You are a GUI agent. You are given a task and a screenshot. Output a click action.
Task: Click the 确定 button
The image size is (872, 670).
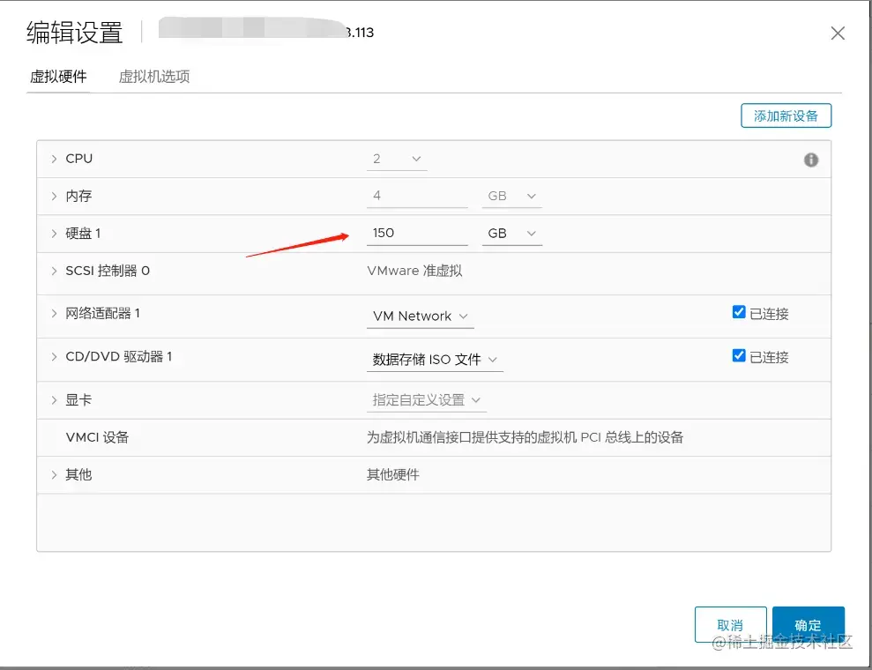click(808, 625)
